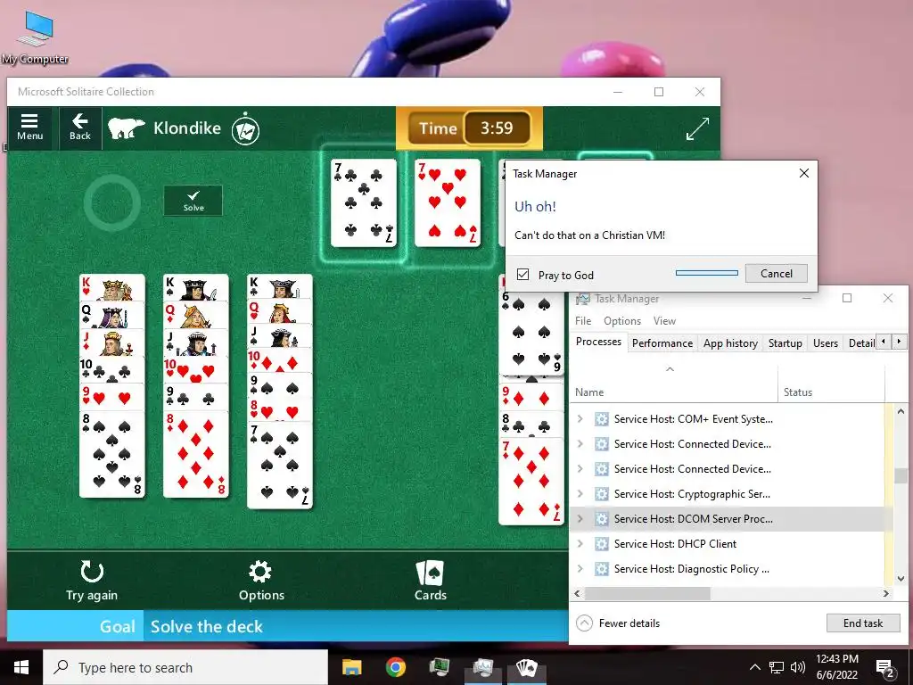Click the progress bar in the dialog

click(707, 273)
